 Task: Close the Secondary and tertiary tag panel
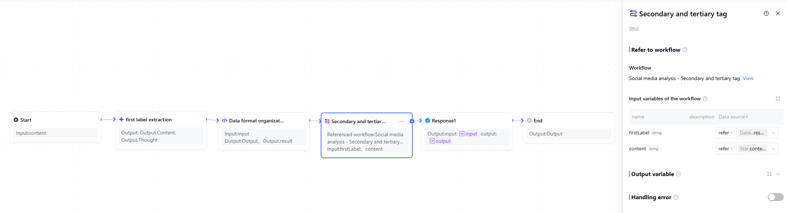(778, 13)
